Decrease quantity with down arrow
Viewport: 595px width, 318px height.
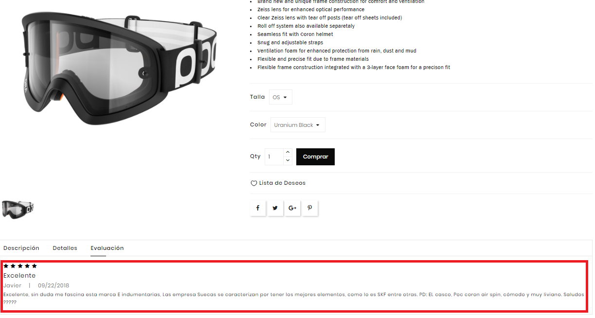288,160
